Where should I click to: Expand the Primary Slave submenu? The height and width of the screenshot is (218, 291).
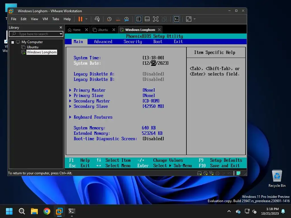point(86,95)
